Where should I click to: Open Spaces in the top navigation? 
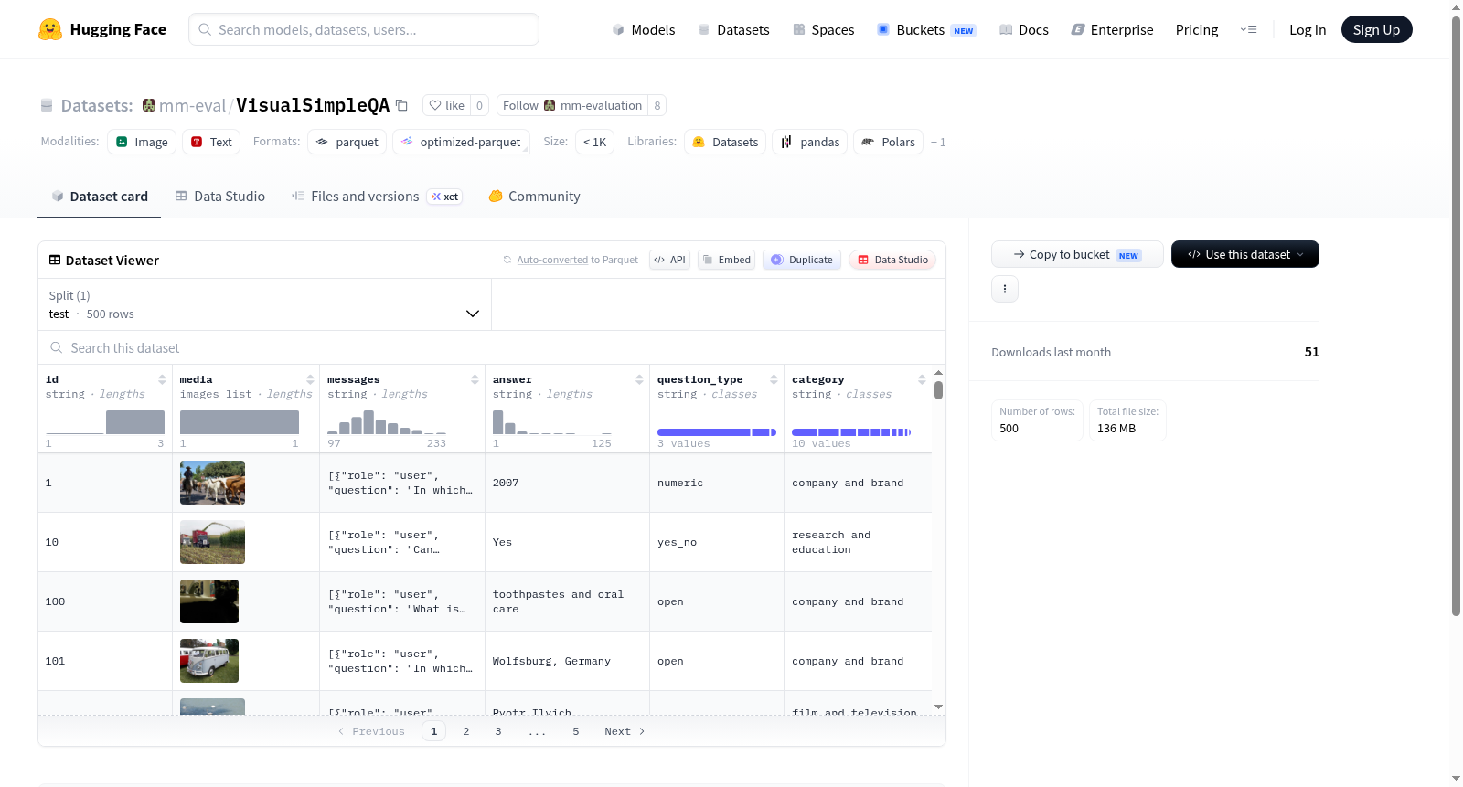coord(823,29)
